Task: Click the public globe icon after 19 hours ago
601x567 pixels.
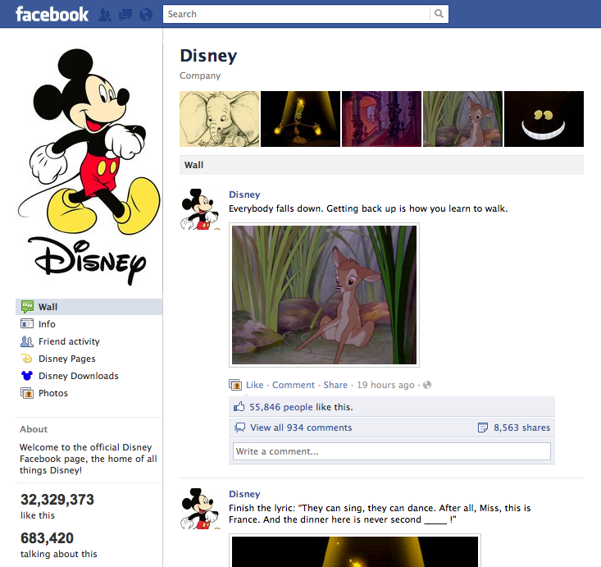Action: pos(427,385)
